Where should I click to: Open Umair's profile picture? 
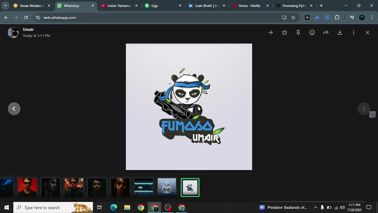point(13,33)
